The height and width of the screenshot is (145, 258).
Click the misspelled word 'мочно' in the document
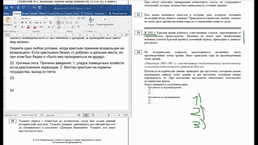coord(98,57)
